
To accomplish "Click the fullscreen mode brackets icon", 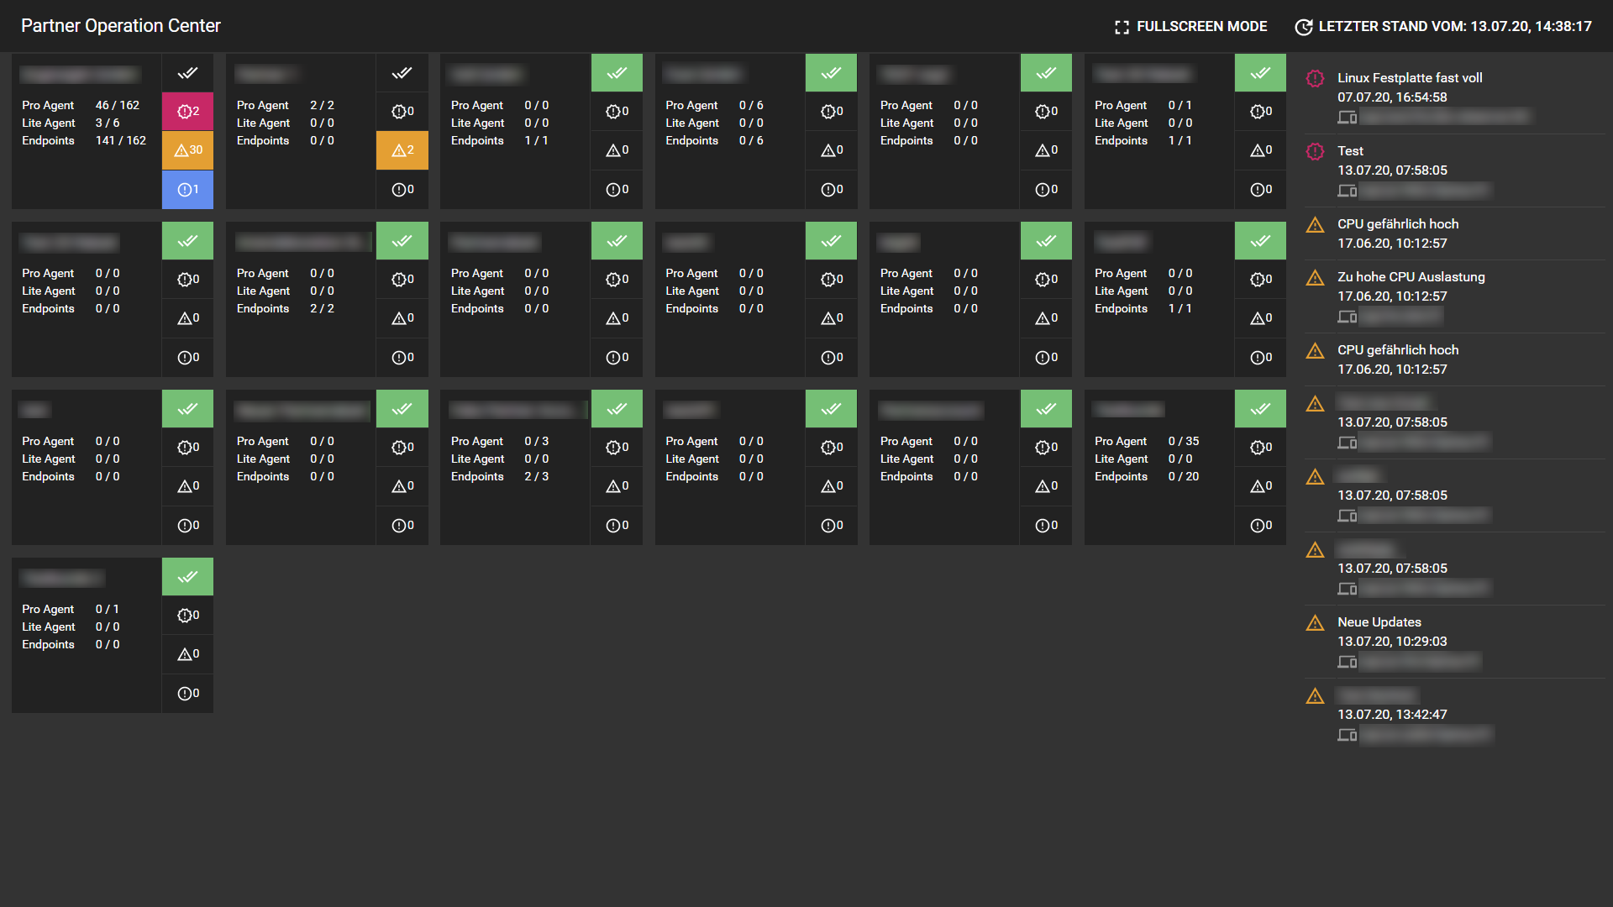I will 1122,27.
